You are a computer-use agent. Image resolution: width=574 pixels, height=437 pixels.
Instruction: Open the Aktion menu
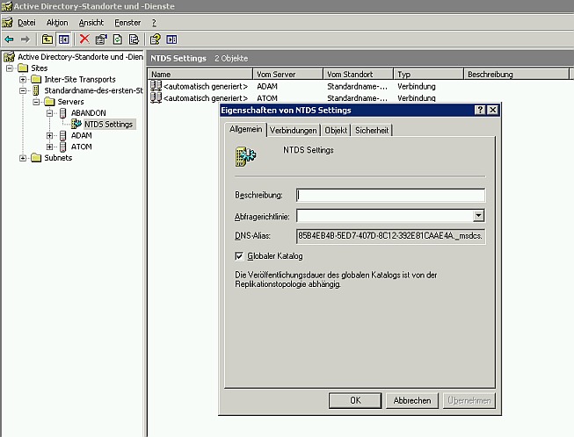click(56, 22)
